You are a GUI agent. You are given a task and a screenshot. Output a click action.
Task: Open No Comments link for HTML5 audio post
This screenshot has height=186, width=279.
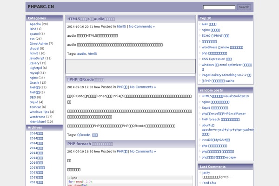pyautogui.click(x=142, y=27)
